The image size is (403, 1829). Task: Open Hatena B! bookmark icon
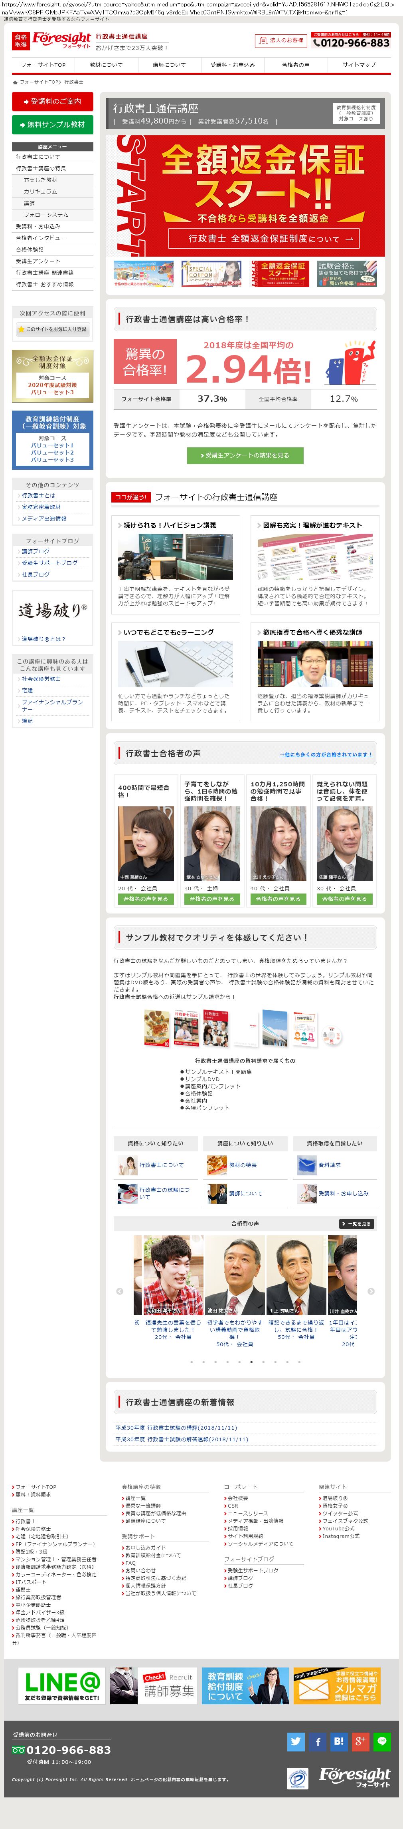pyautogui.click(x=339, y=1741)
